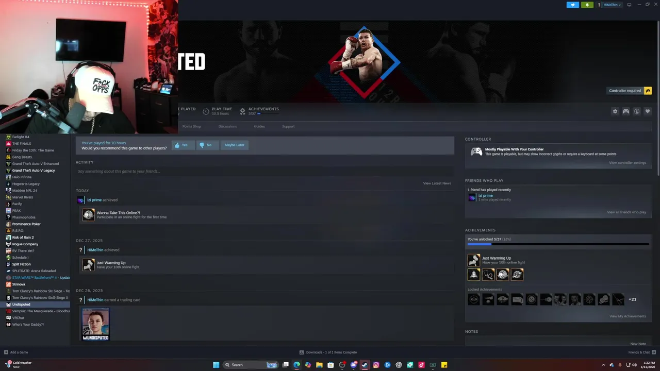This screenshot has height=371, width=660.
Task: Show hidden system tray icons chevron
Action: pos(603,365)
